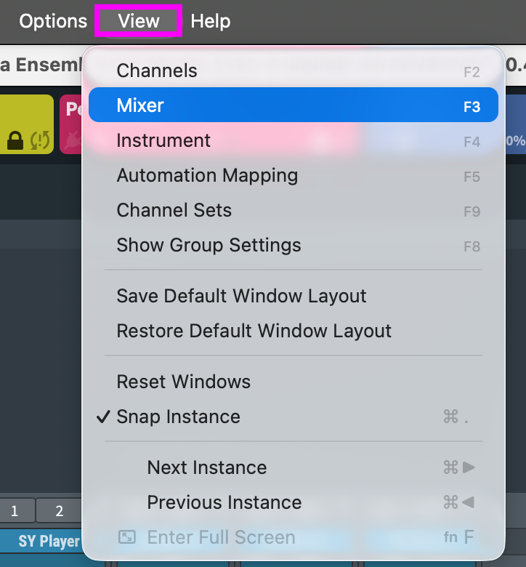
Task: Click the Enter Full Screen icon
Action: 127,537
